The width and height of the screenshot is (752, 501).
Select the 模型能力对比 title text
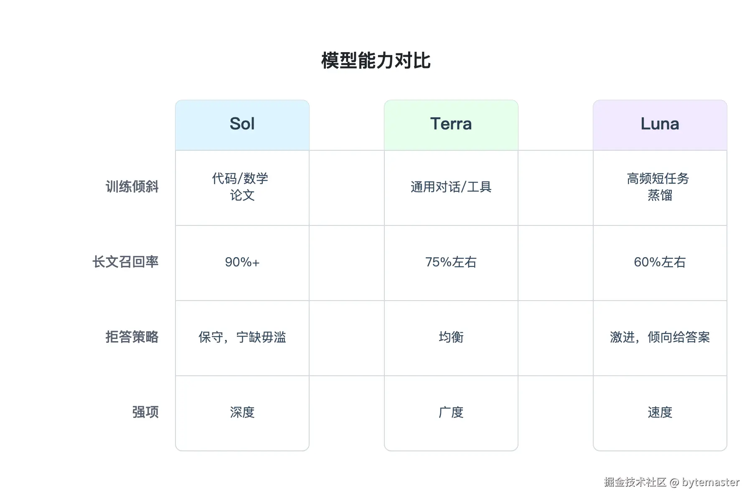coord(376,61)
